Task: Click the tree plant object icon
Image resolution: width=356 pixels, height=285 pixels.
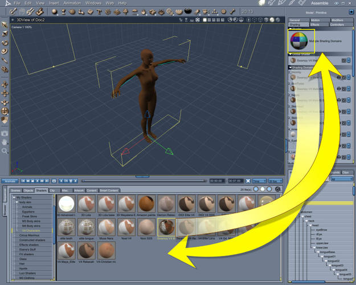Action: 125,11
